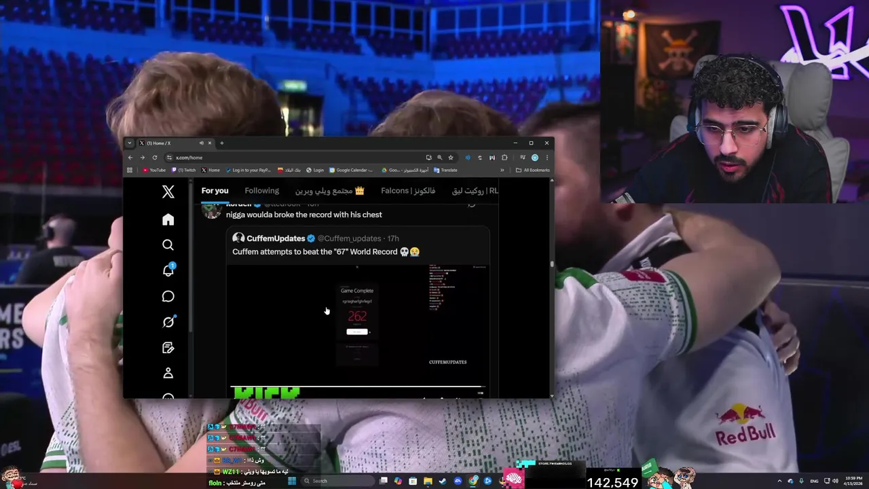Show hidden tray icons with the chevron
The image size is (869, 489).
pyautogui.click(x=780, y=481)
